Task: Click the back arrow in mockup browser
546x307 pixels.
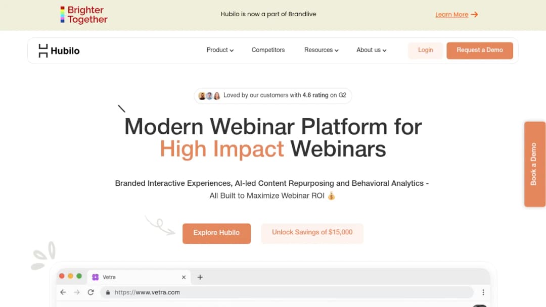Action: tap(63, 292)
